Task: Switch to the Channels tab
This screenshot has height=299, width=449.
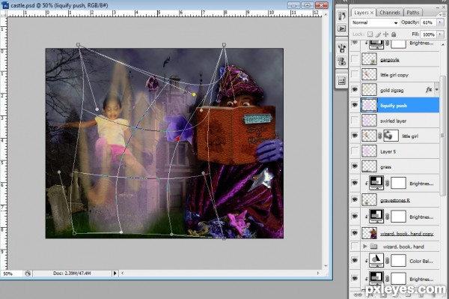Action: point(390,13)
